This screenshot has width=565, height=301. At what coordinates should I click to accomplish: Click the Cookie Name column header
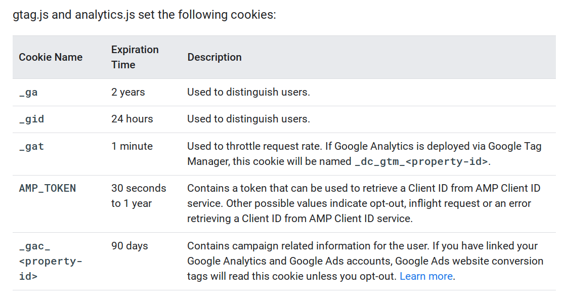[51, 57]
